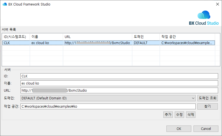Click the 수정 button
Image resolution: width=222 pixels, height=136 pixels.
[179, 115]
